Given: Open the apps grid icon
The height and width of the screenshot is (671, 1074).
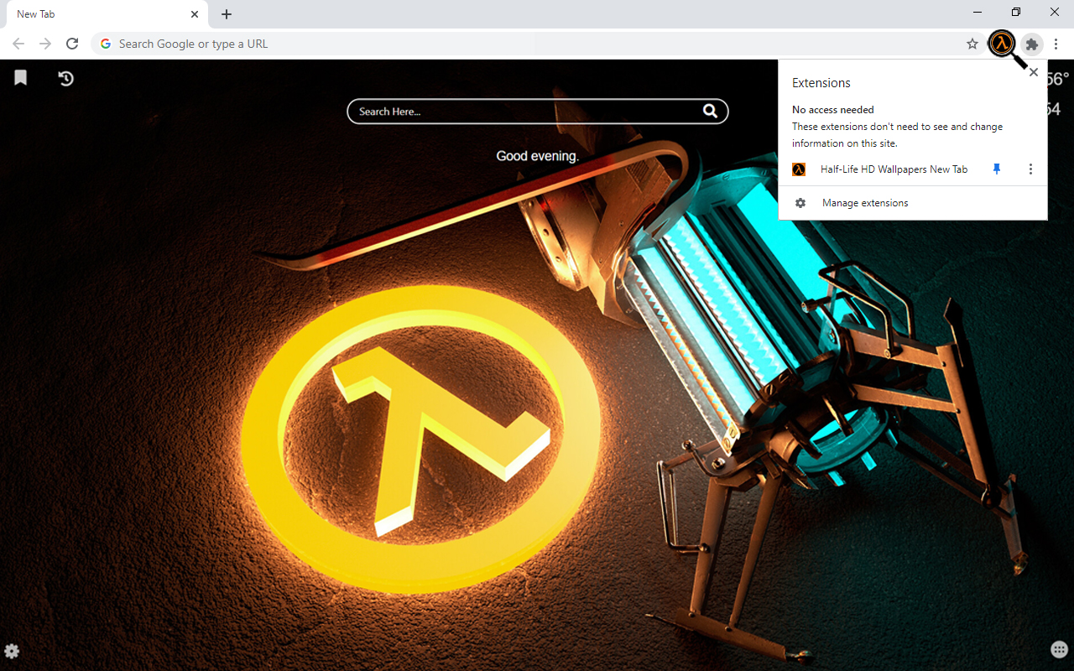Looking at the screenshot, I should pyautogui.click(x=1060, y=650).
